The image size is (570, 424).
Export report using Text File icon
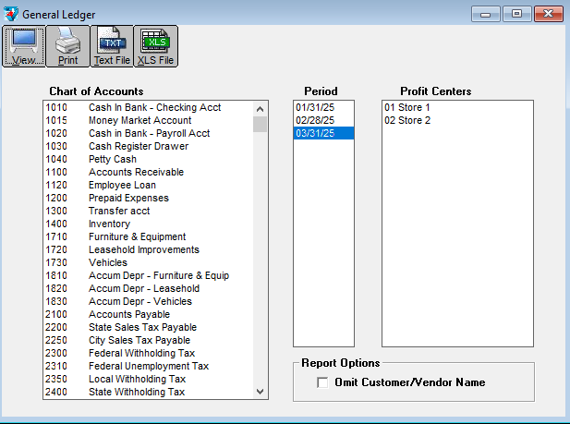point(112,45)
